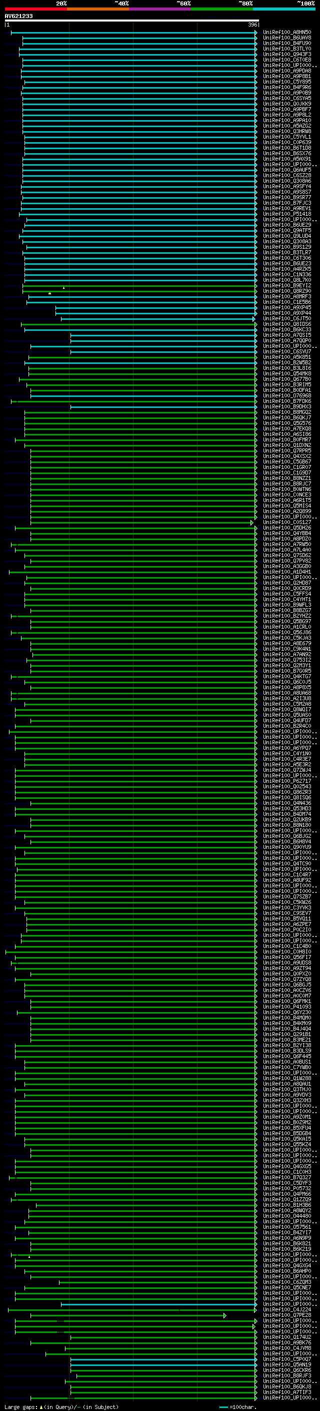Screen dimensions: 320x1411
Task: Select hit UniRef100_Q9LUD4
Action: (x=287, y=236)
